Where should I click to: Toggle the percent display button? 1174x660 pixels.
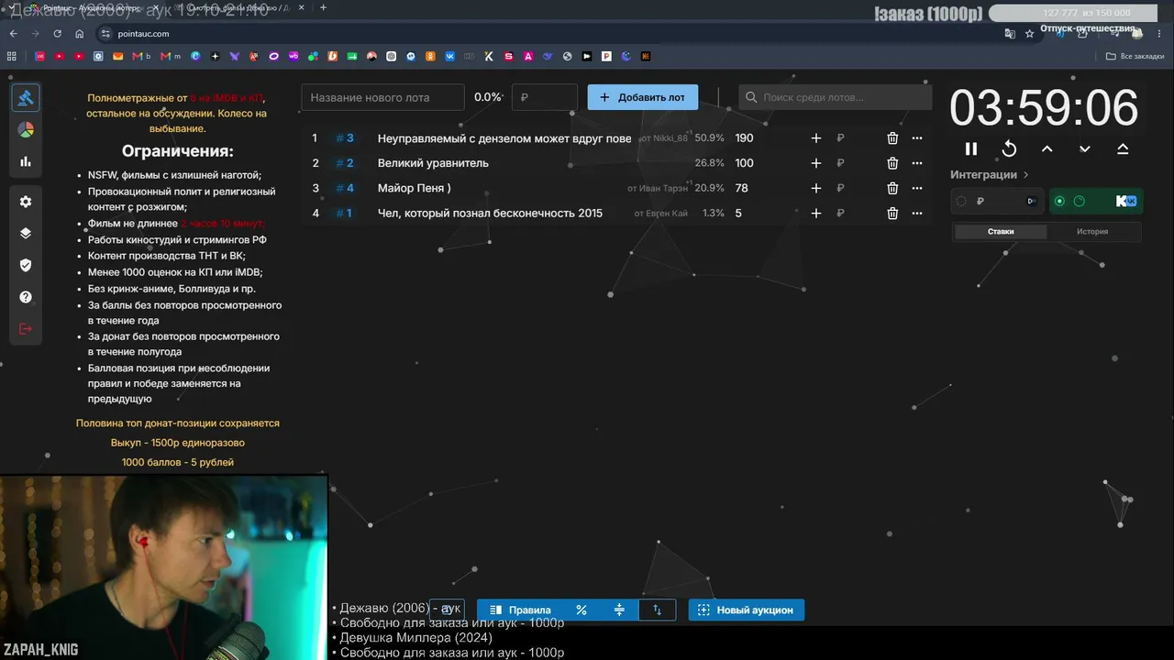581,610
